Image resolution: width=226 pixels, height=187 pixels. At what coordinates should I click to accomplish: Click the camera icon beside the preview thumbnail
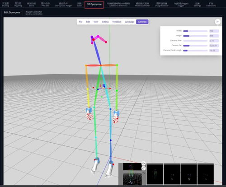tap(144, 164)
